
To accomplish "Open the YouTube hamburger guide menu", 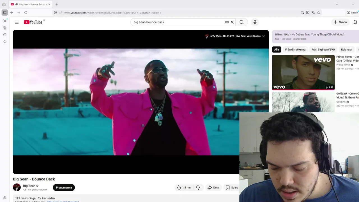I will pyautogui.click(x=17, y=22).
